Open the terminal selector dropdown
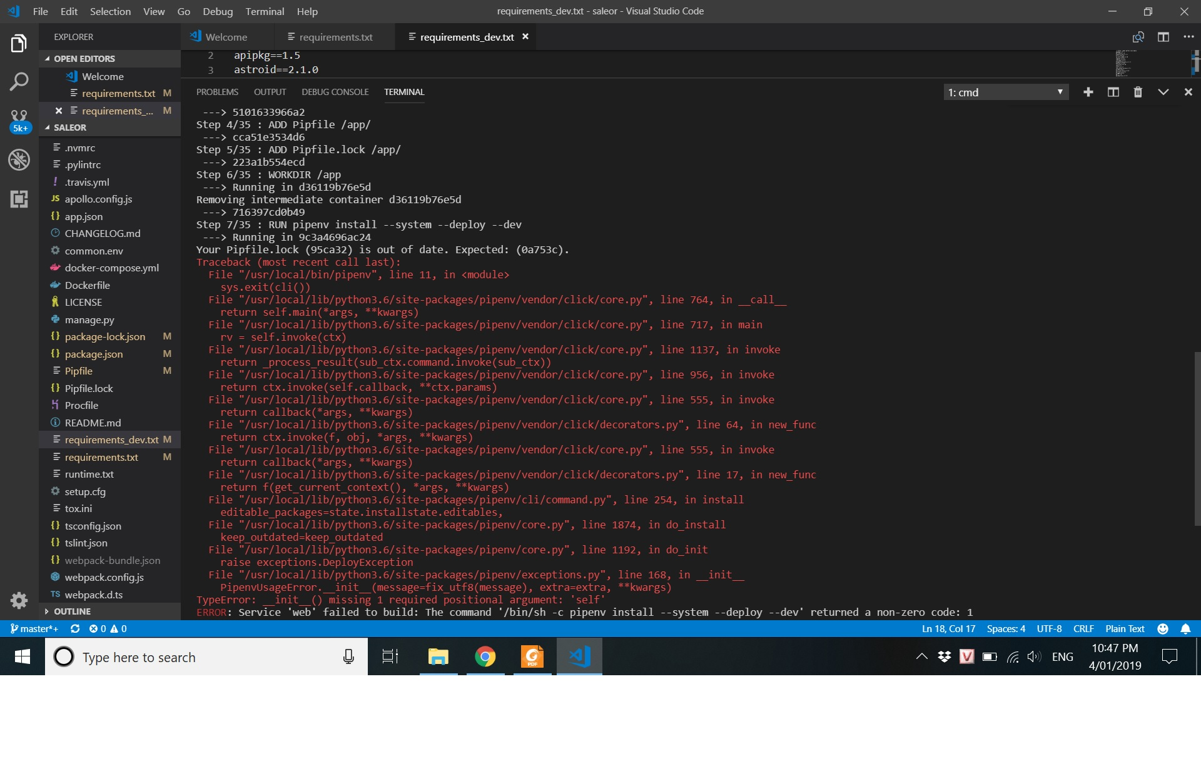This screenshot has width=1201, height=764. [x=1005, y=92]
